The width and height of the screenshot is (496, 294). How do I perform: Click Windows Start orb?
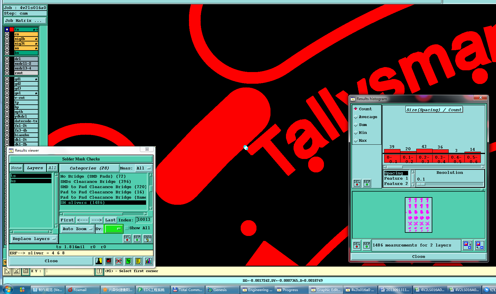pyautogui.click(x=8, y=290)
